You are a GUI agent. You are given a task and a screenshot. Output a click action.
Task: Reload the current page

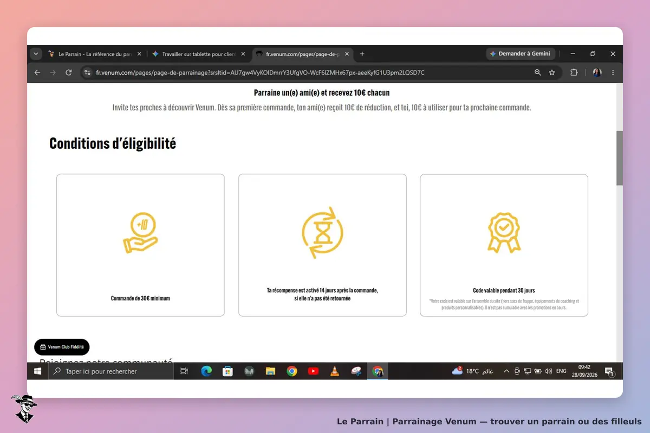tap(69, 73)
